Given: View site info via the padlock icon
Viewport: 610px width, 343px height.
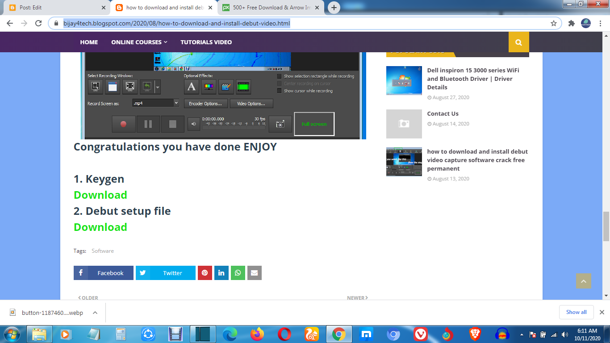Looking at the screenshot, I should (x=56, y=23).
